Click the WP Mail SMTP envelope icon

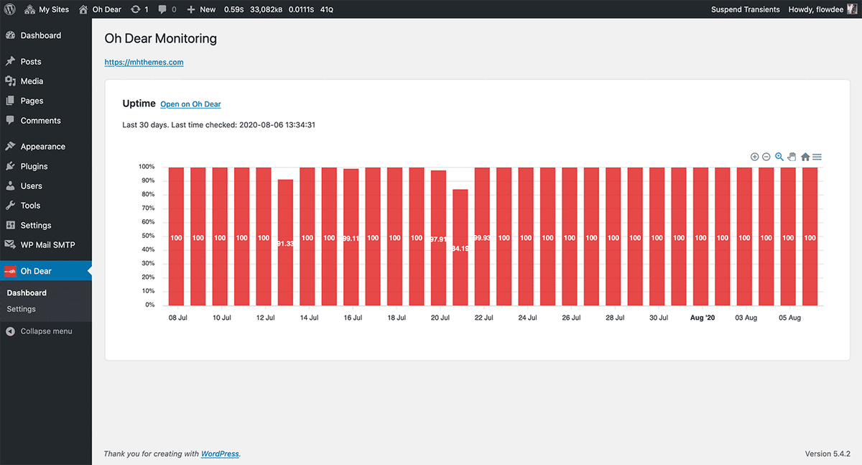pyautogui.click(x=10, y=245)
